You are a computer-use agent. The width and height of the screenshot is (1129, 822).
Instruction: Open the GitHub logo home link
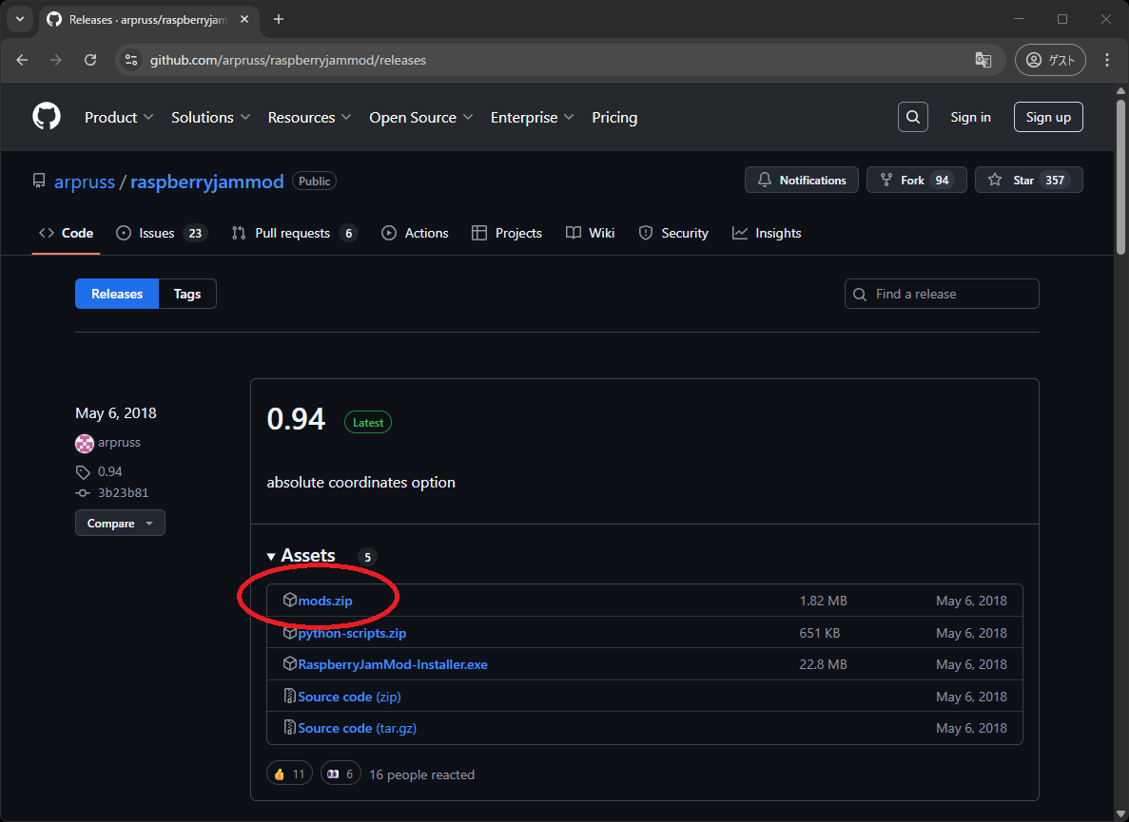coord(47,117)
